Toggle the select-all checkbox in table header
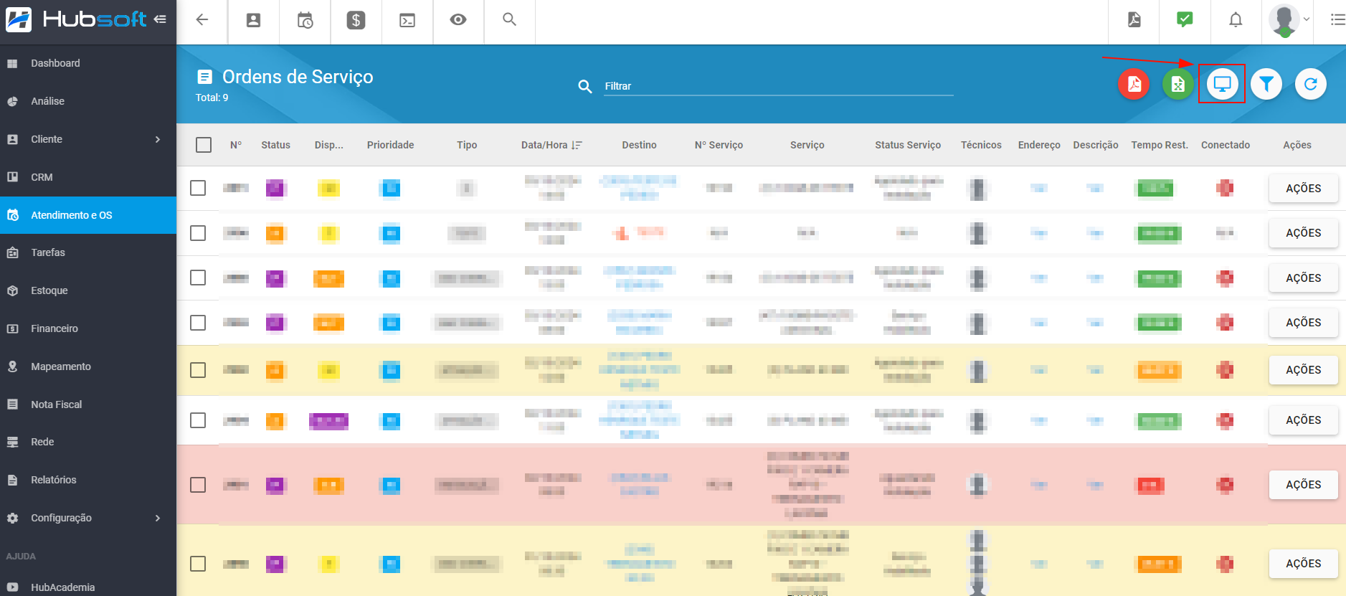Viewport: 1346px width, 596px height. pyautogui.click(x=204, y=145)
